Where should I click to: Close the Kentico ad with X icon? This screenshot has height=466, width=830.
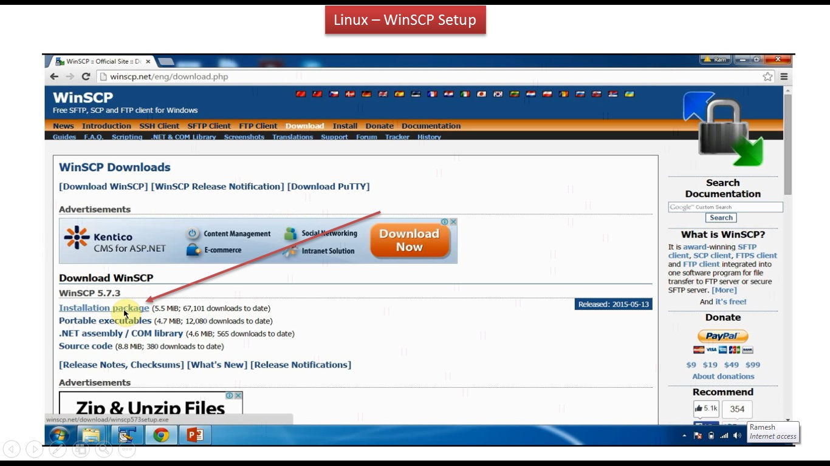tap(453, 222)
